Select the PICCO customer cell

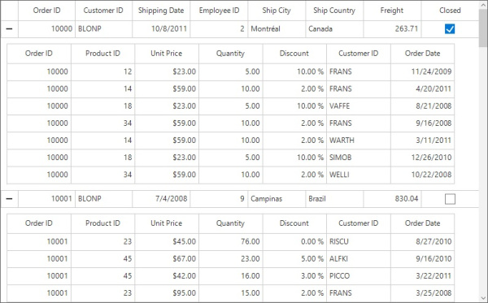358,276
